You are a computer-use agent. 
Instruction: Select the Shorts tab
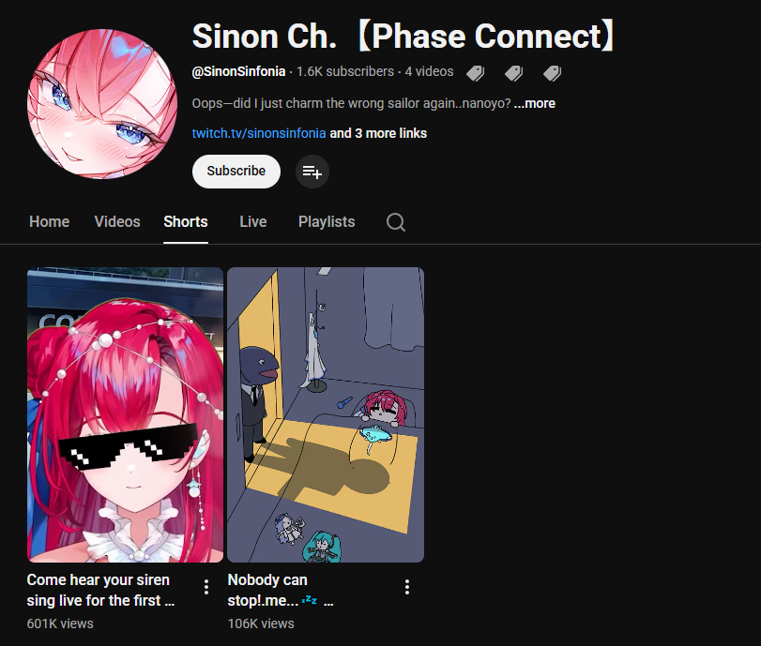[186, 221]
